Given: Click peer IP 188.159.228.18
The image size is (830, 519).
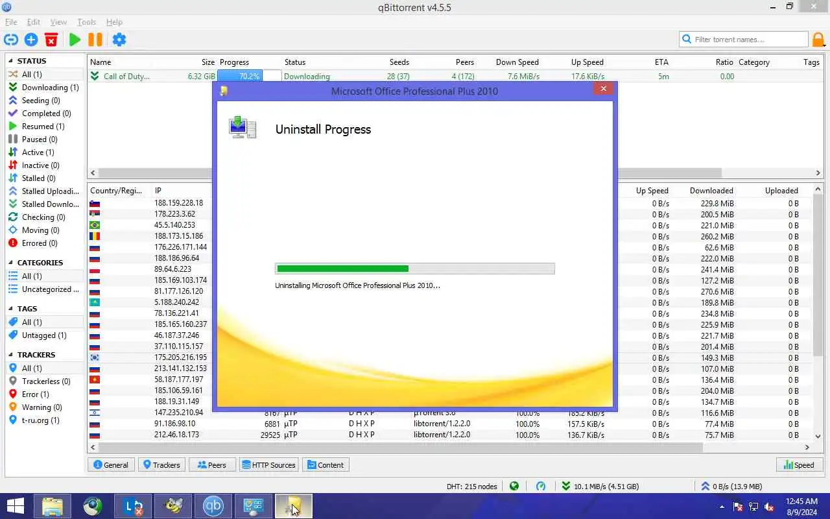Looking at the screenshot, I should (x=178, y=203).
